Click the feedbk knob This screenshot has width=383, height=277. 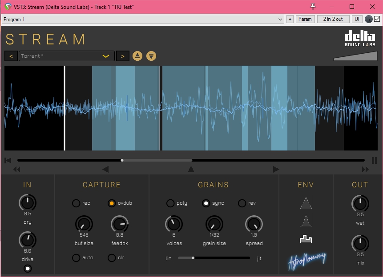tap(120, 224)
